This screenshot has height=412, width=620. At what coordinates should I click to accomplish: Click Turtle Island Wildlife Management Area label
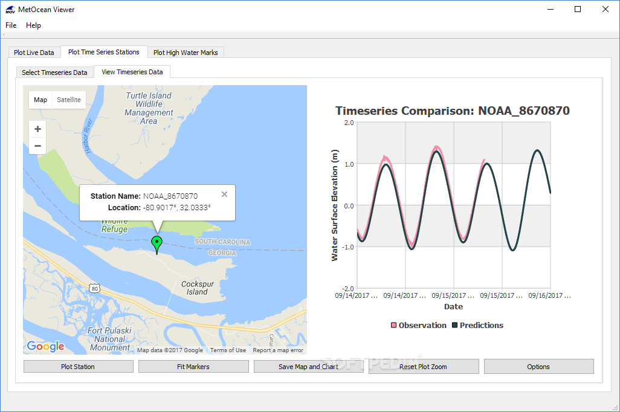[x=149, y=108]
